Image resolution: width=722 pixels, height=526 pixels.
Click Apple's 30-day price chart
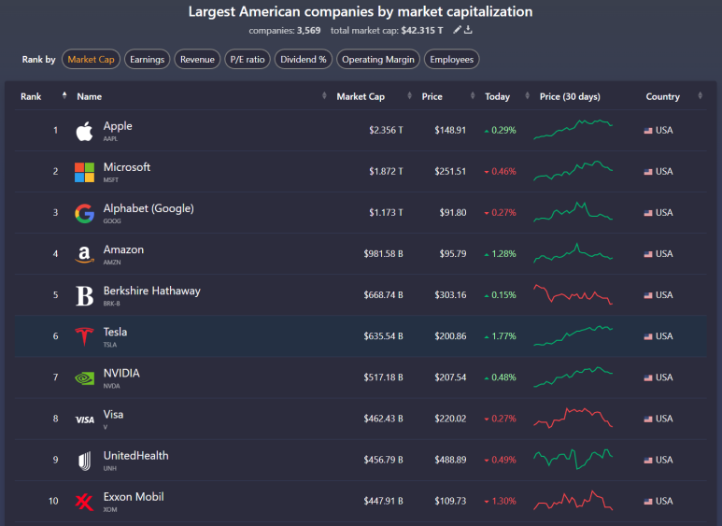[573, 130]
